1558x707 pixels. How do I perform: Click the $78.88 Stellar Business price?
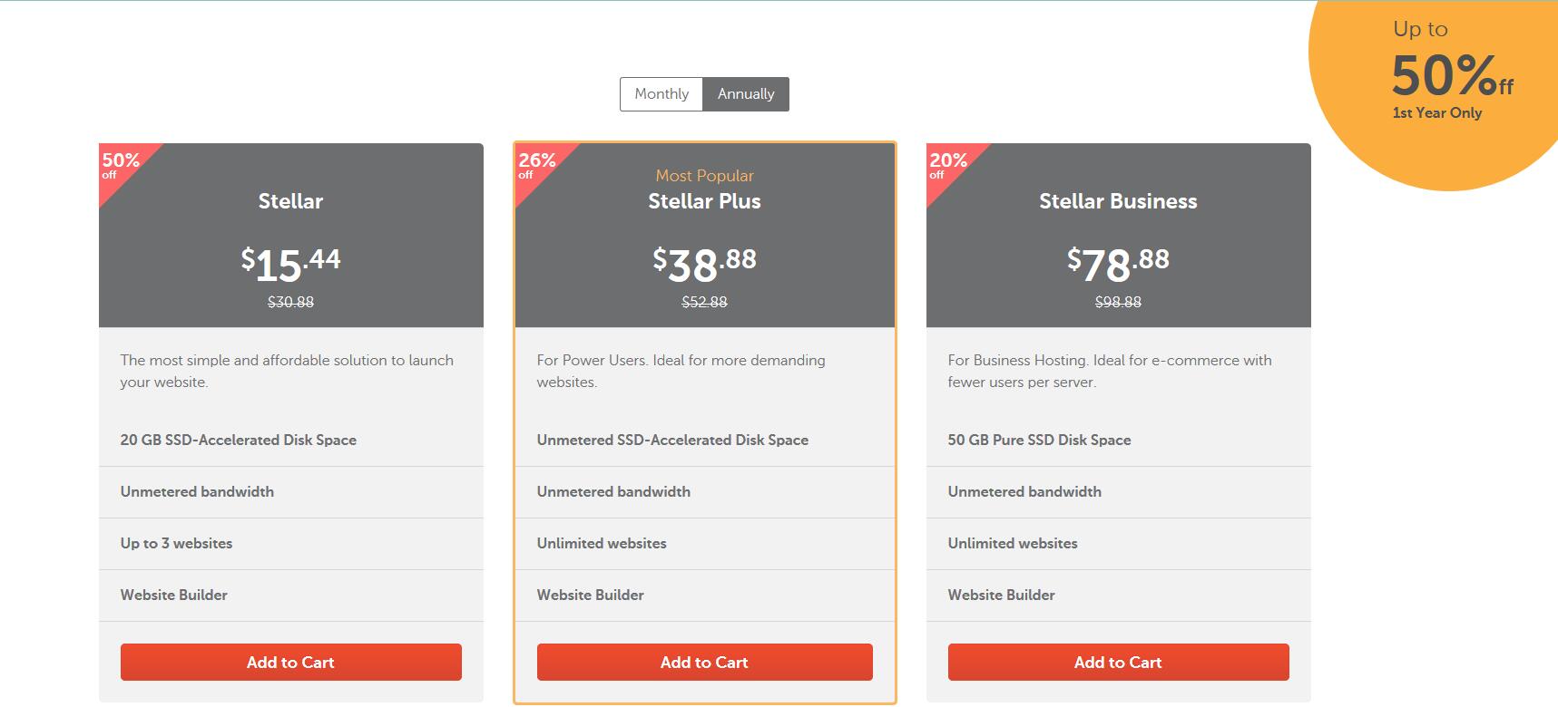1118,264
